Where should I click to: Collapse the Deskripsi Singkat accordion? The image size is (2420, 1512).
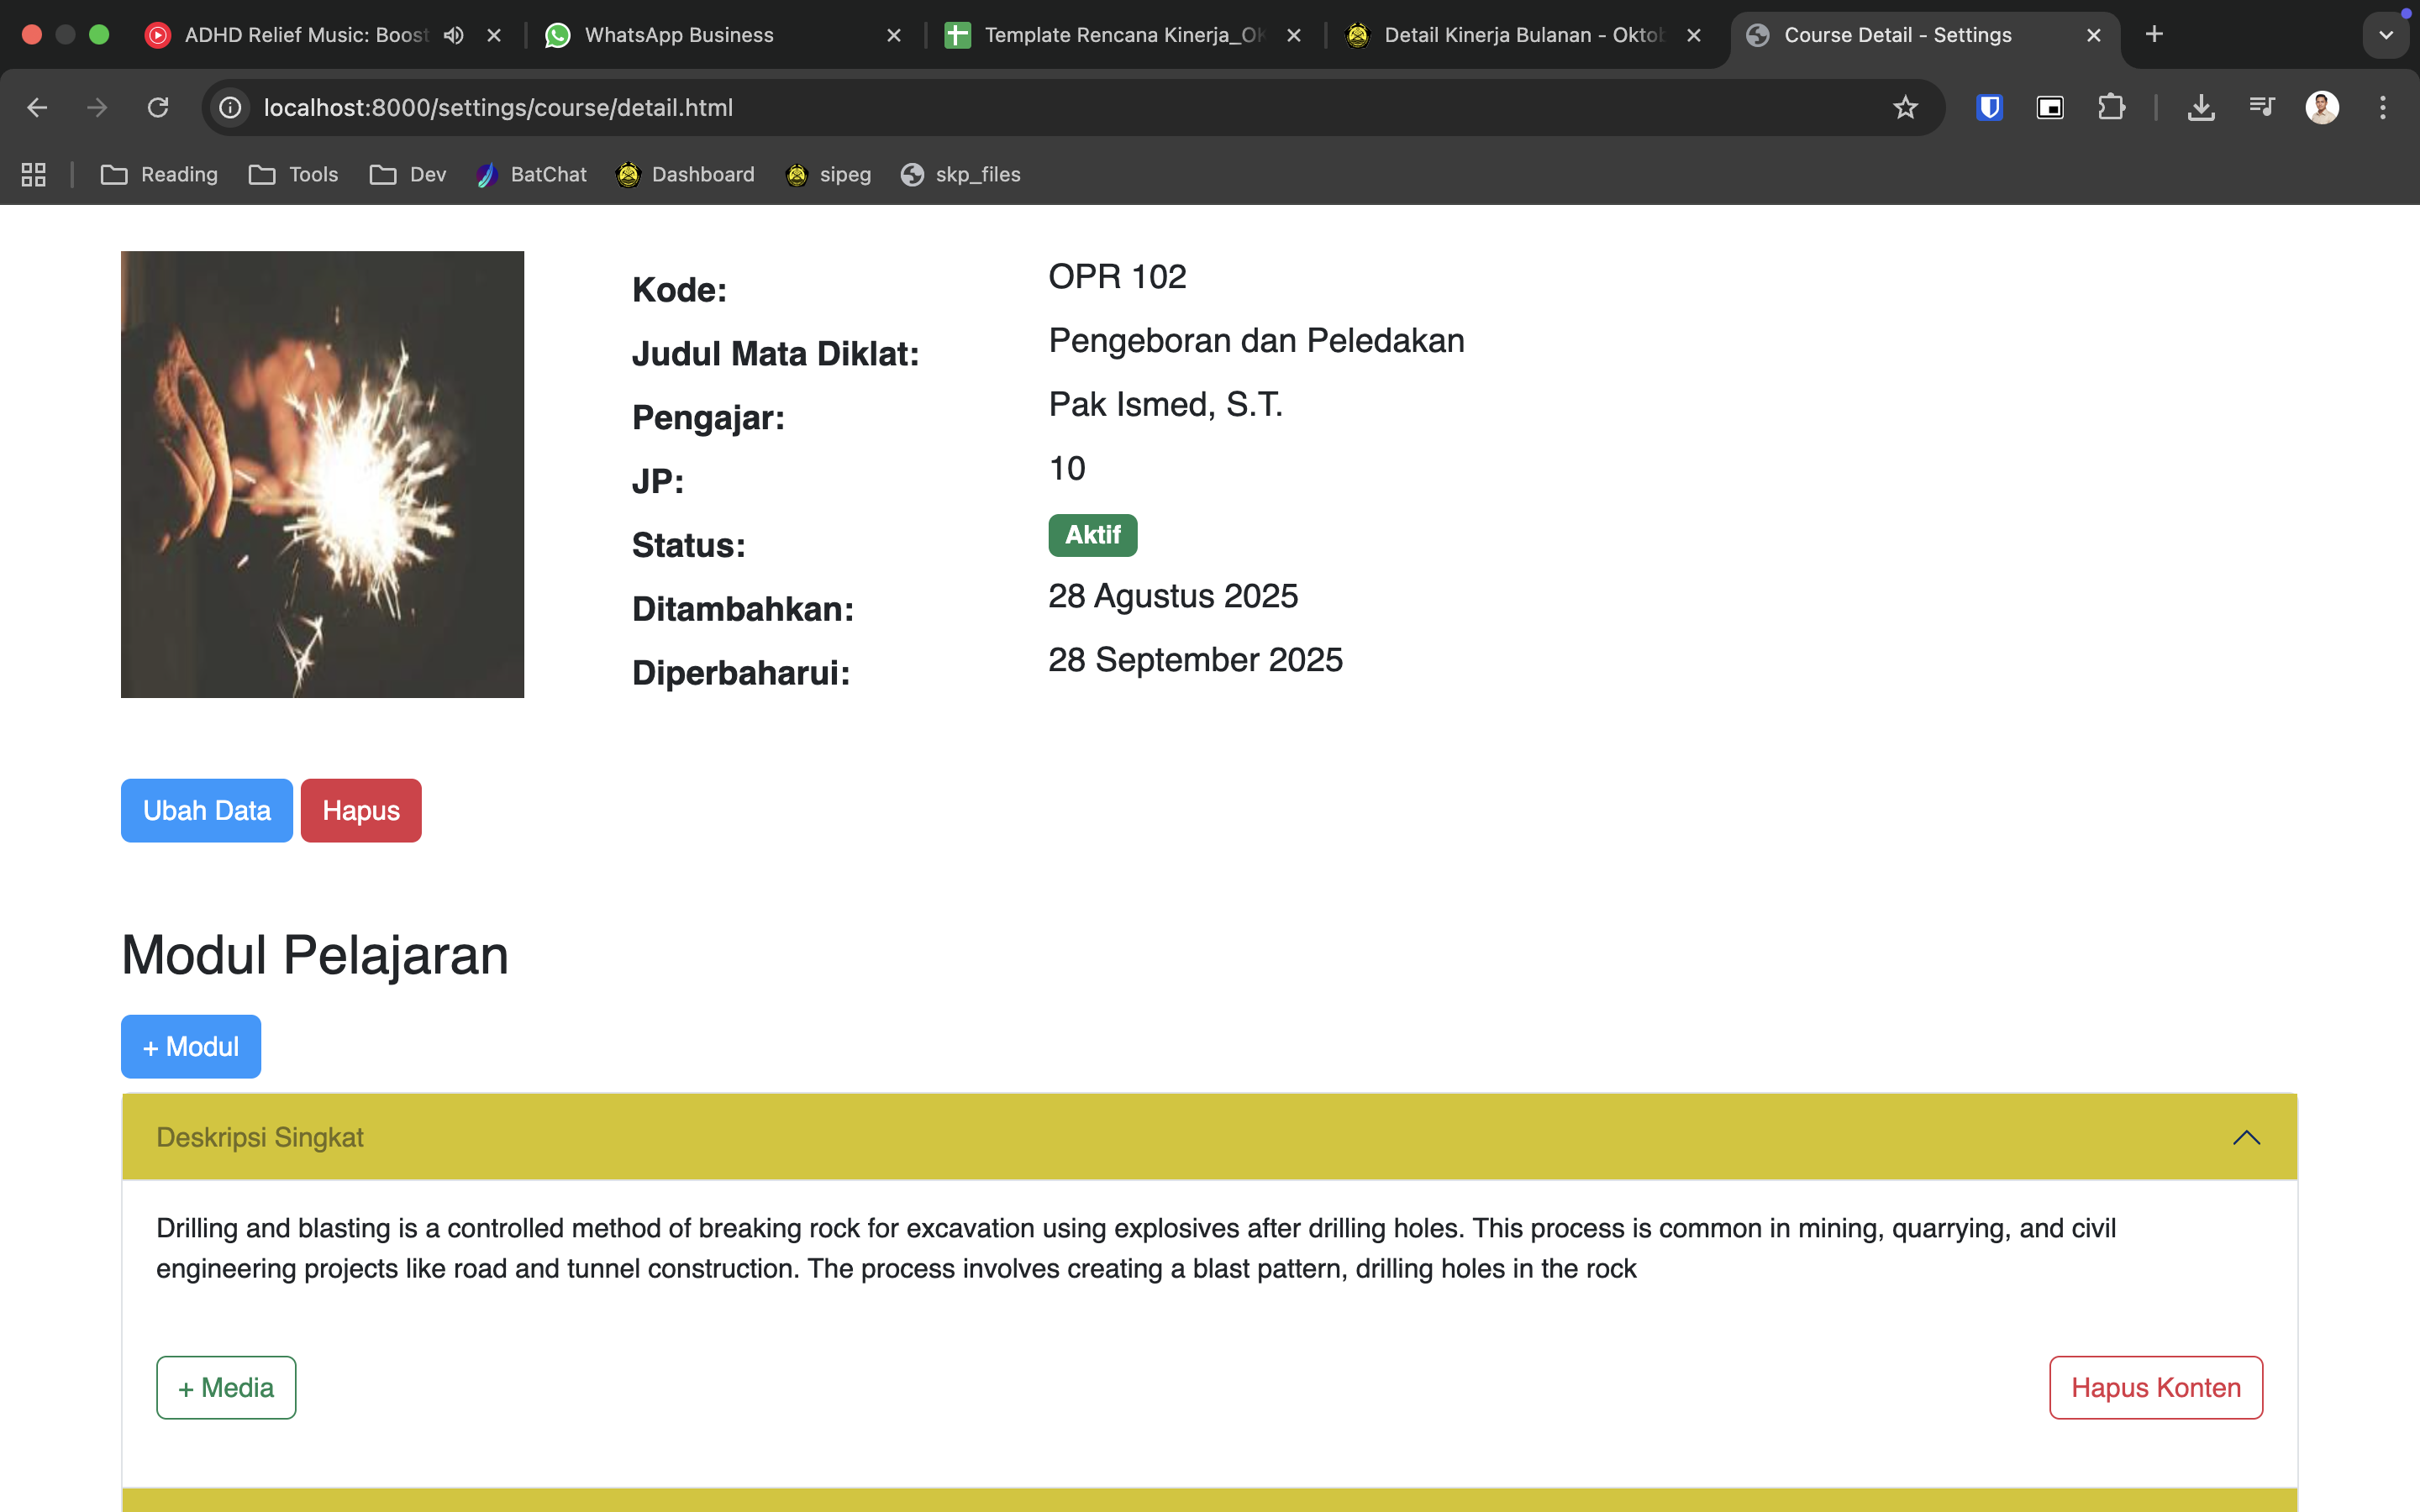(x=2245, y=1137)
